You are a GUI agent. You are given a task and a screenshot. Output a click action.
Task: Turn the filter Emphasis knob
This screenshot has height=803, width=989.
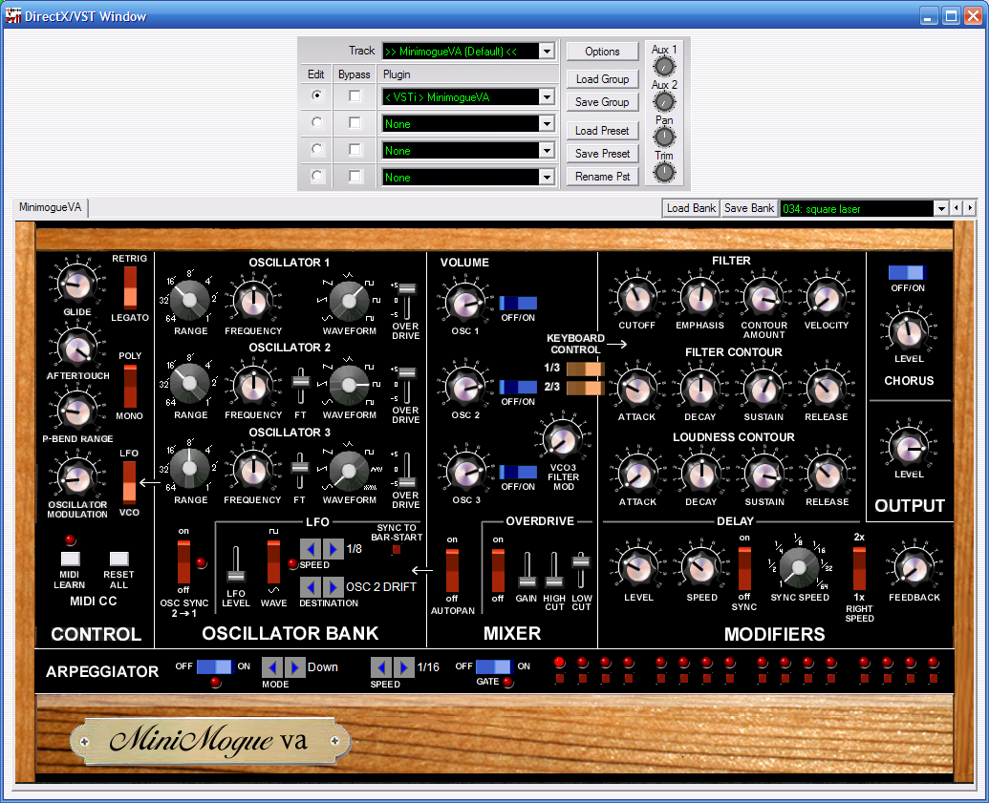pos(700,297)
